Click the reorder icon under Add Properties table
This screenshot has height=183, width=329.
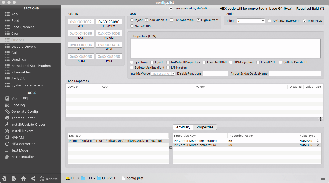[320, 119]
